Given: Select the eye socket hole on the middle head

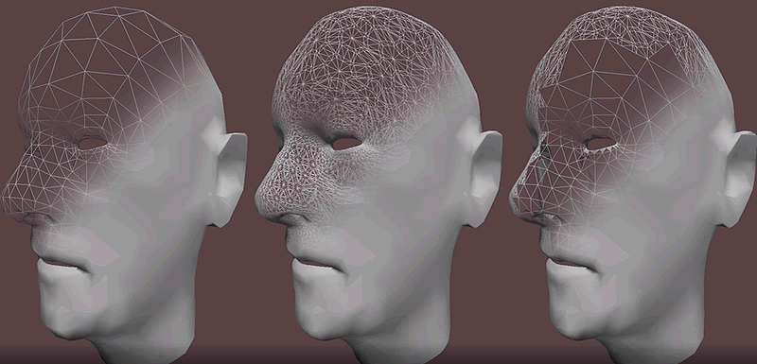Looking at the screenshot, I should click(346, 143).
